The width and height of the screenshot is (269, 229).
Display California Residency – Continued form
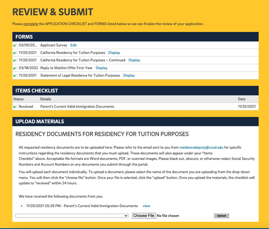(134, 60)
